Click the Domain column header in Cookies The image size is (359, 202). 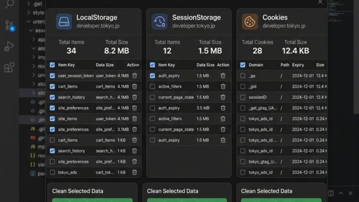pos(256,65)
